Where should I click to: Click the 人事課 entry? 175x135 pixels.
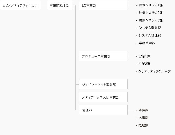point(143,118)
